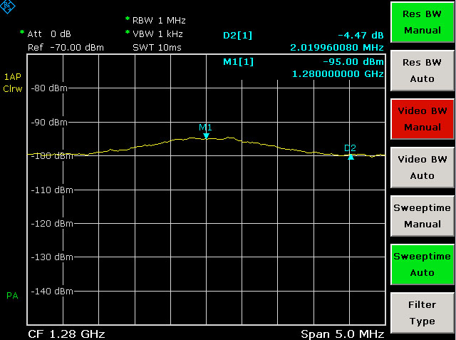
Task: Select the CF 1.28 GHz center frequency
Action: (x=66, y=334)
